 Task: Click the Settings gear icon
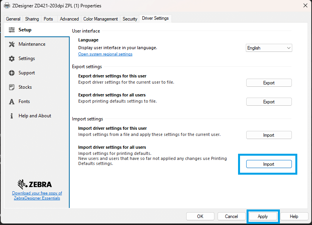[x=12, y=58]
